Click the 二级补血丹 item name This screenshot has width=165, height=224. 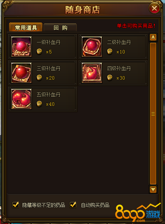119,42
